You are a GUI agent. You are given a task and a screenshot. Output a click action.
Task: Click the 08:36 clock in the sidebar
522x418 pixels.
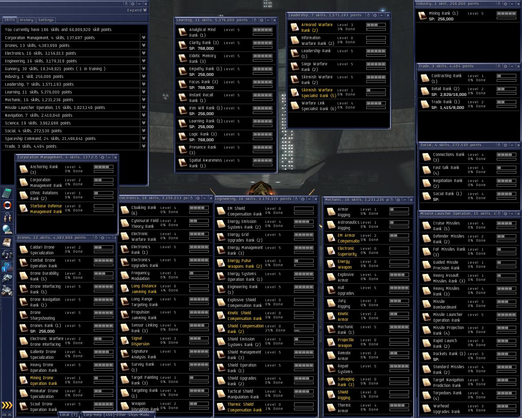point(7,415)
